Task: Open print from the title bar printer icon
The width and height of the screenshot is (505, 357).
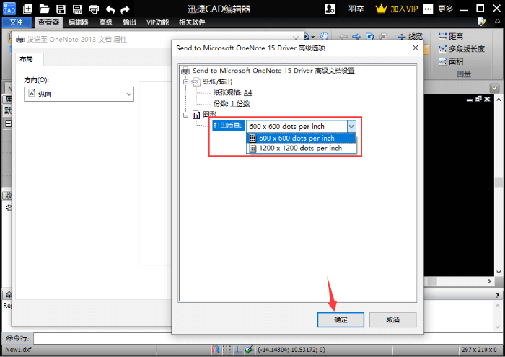Action: pos(94,9)
